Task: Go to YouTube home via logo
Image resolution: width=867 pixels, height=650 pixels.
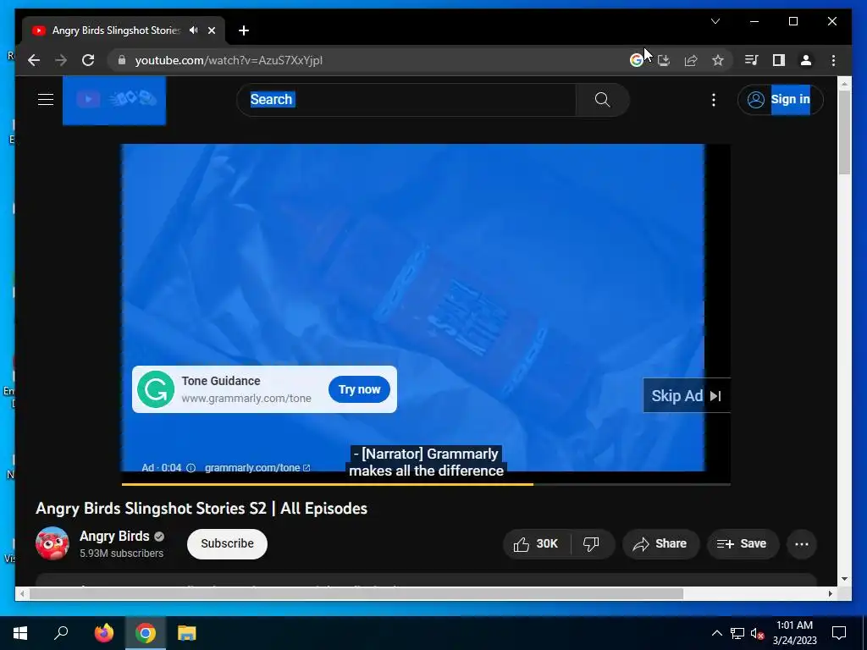Action: click(114, 100)
